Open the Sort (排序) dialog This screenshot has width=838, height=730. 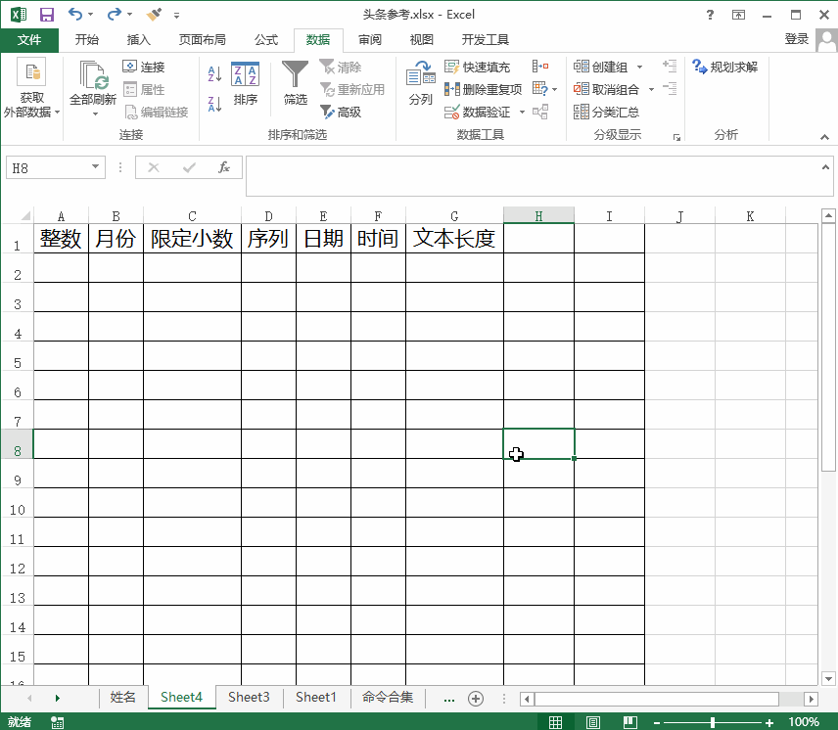pos(246,84)
